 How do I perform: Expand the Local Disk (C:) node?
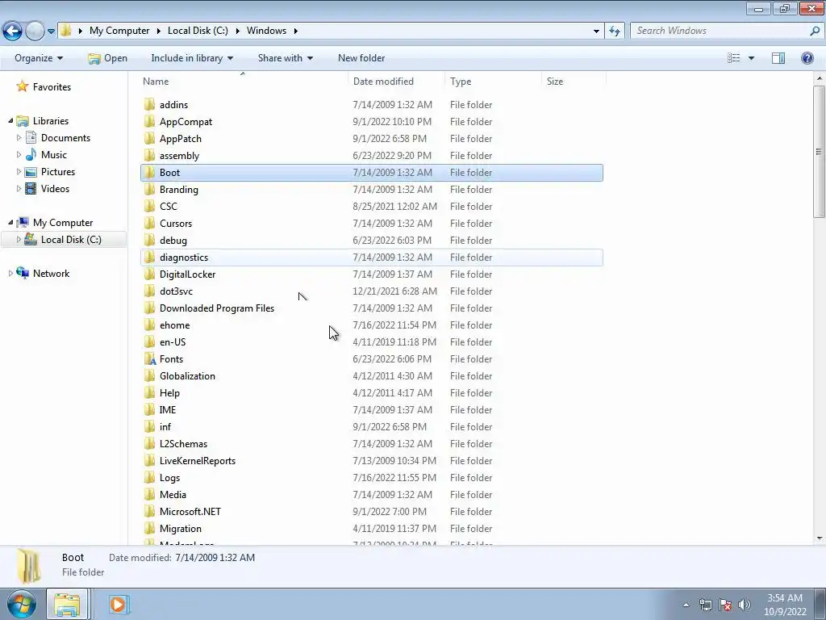click(x=19, y=239)
